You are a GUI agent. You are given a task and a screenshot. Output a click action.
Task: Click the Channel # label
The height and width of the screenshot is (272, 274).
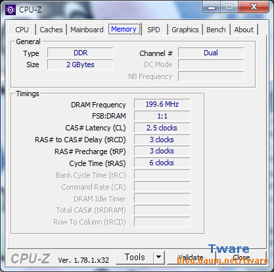(x=156, y=53)
